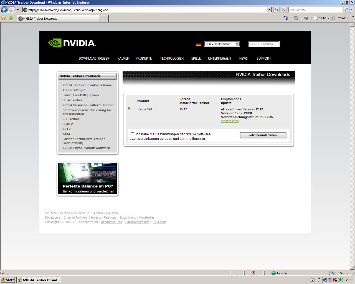The height and width of the screenshot is (284, 355).
Task: Click the Add to Favorites star-plus icon
Action: tap(11, 18)
